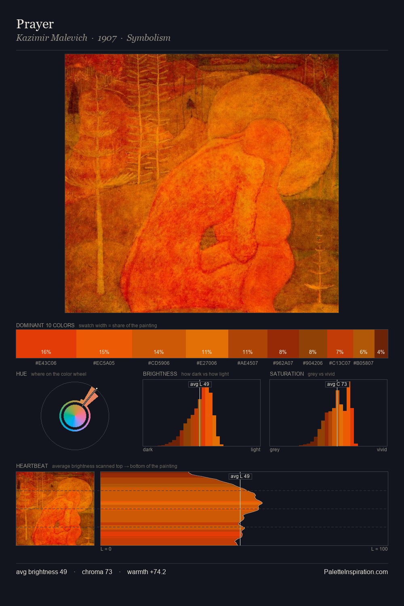Click the hex code '#CD5906' text

point(159,363)
